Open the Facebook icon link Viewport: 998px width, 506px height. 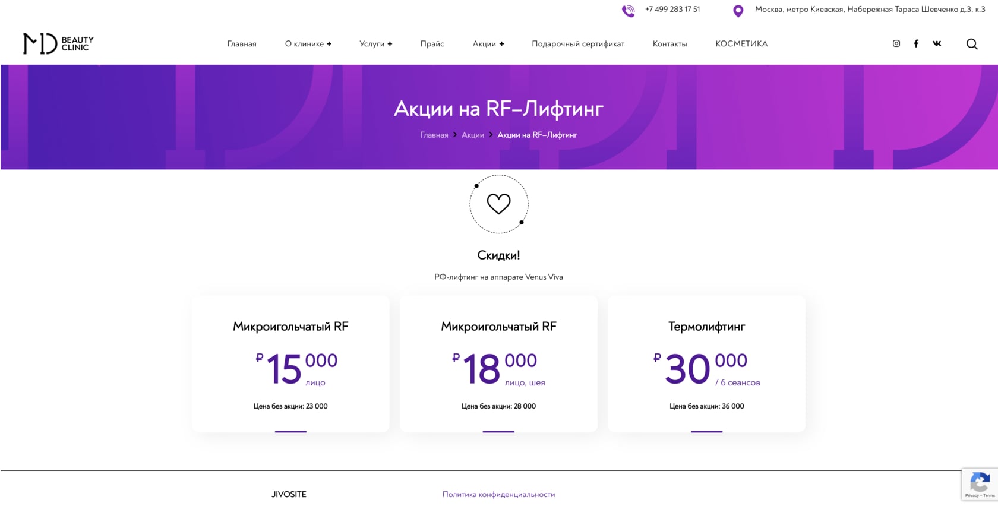(x=916, y=43)
